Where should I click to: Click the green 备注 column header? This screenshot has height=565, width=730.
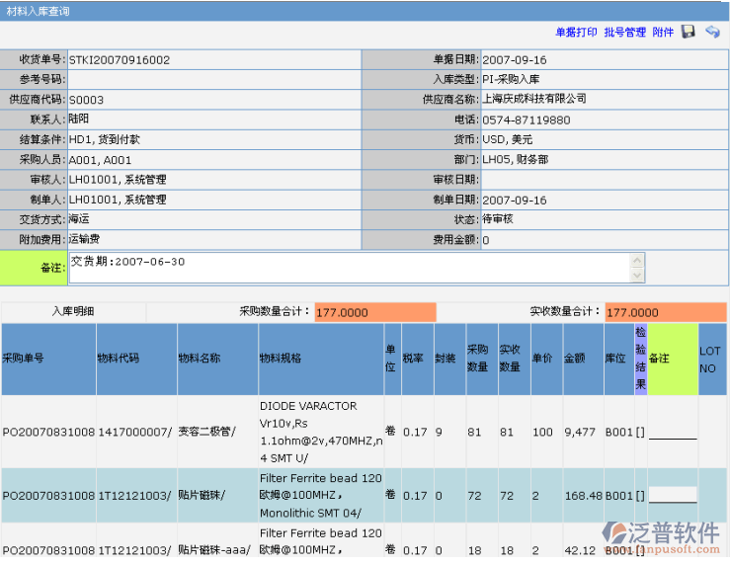click(x=659, y=359)
